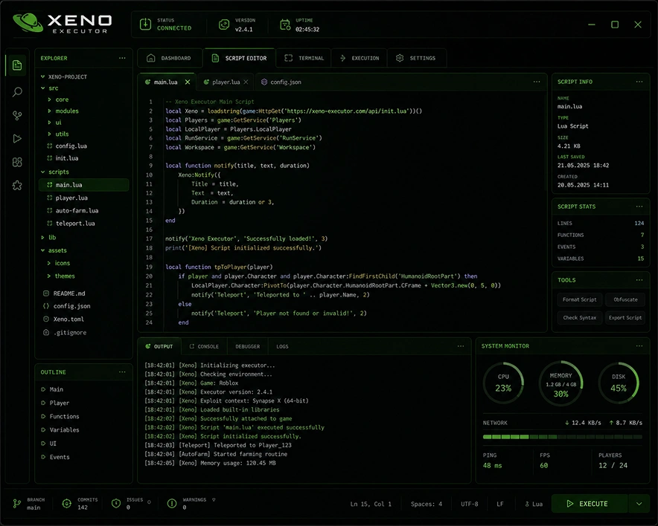
Task: Click the Ln 15, Col 1 cursor position
Action: pos(371,504)
